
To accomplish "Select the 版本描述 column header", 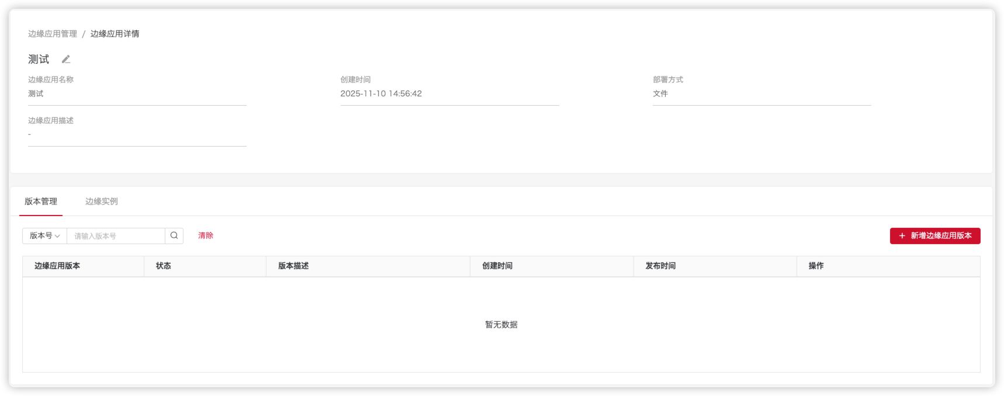I will (293, 266).
